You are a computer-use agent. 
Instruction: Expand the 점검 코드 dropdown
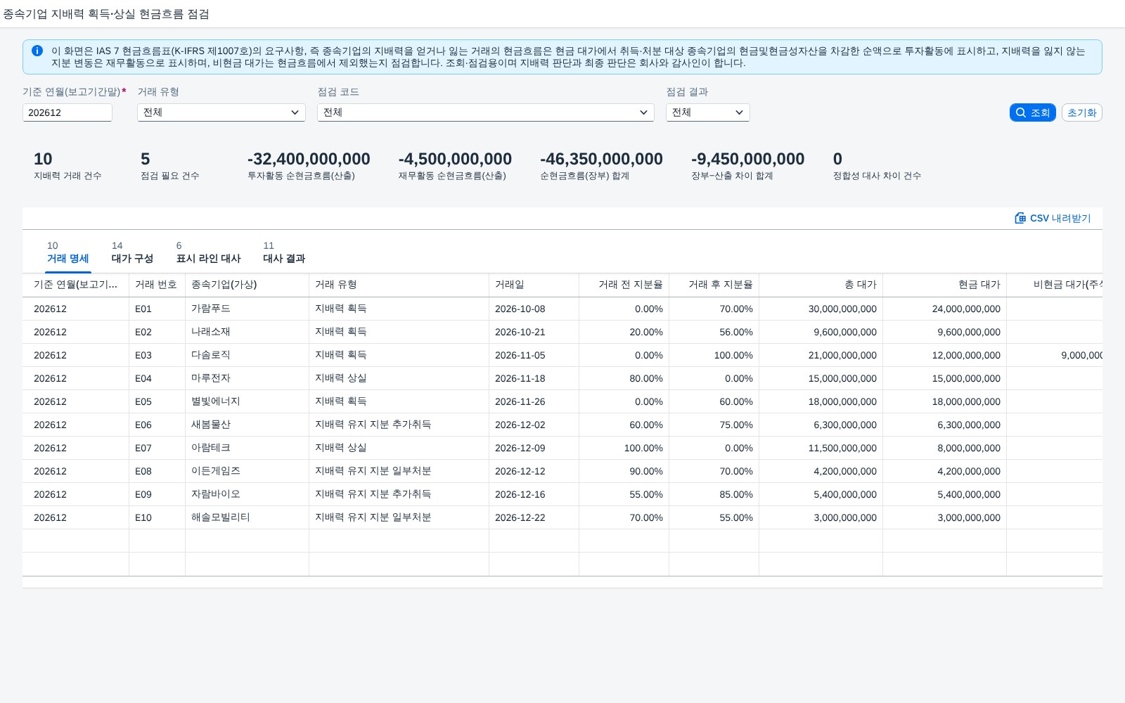(x=486, y=112)
